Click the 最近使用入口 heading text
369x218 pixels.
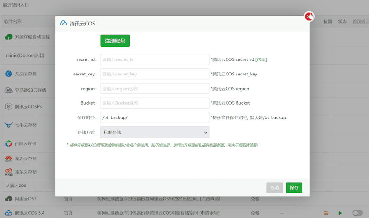(16, 5)
